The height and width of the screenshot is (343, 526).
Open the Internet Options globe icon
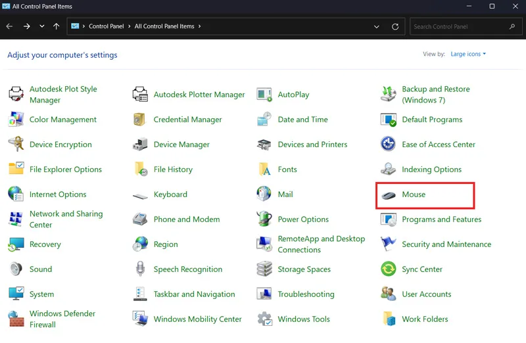tap(16, 194)
